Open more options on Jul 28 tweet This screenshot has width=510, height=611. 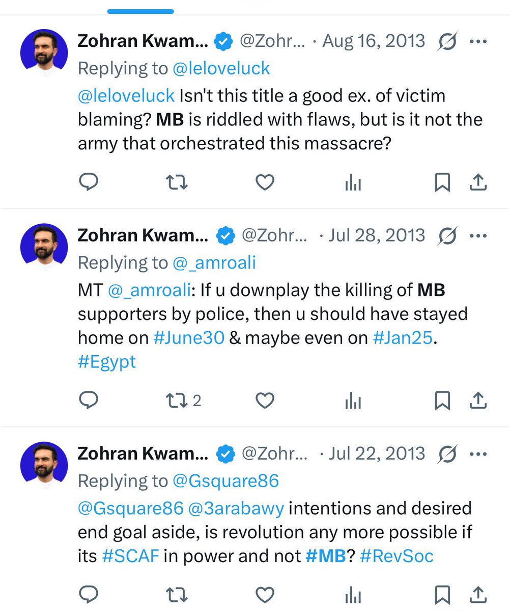pyautogui.click(x=478, y=235)
